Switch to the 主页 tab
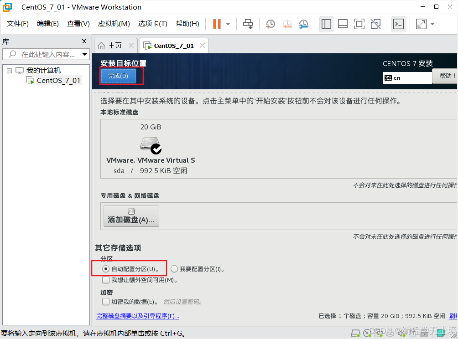The height and width of the screenshot is (339, 458). click(x=114, y=46)
